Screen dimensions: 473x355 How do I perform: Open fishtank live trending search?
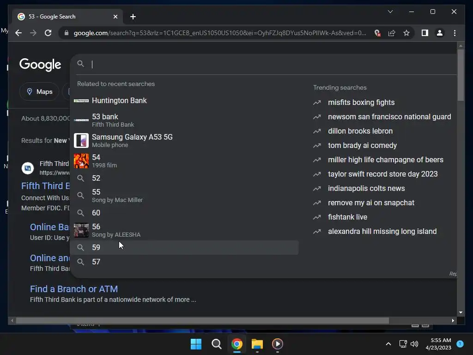tap(347, 217)
